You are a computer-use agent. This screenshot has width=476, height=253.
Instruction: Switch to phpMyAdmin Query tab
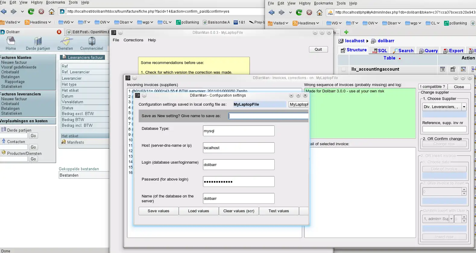[x=428, y=51]
